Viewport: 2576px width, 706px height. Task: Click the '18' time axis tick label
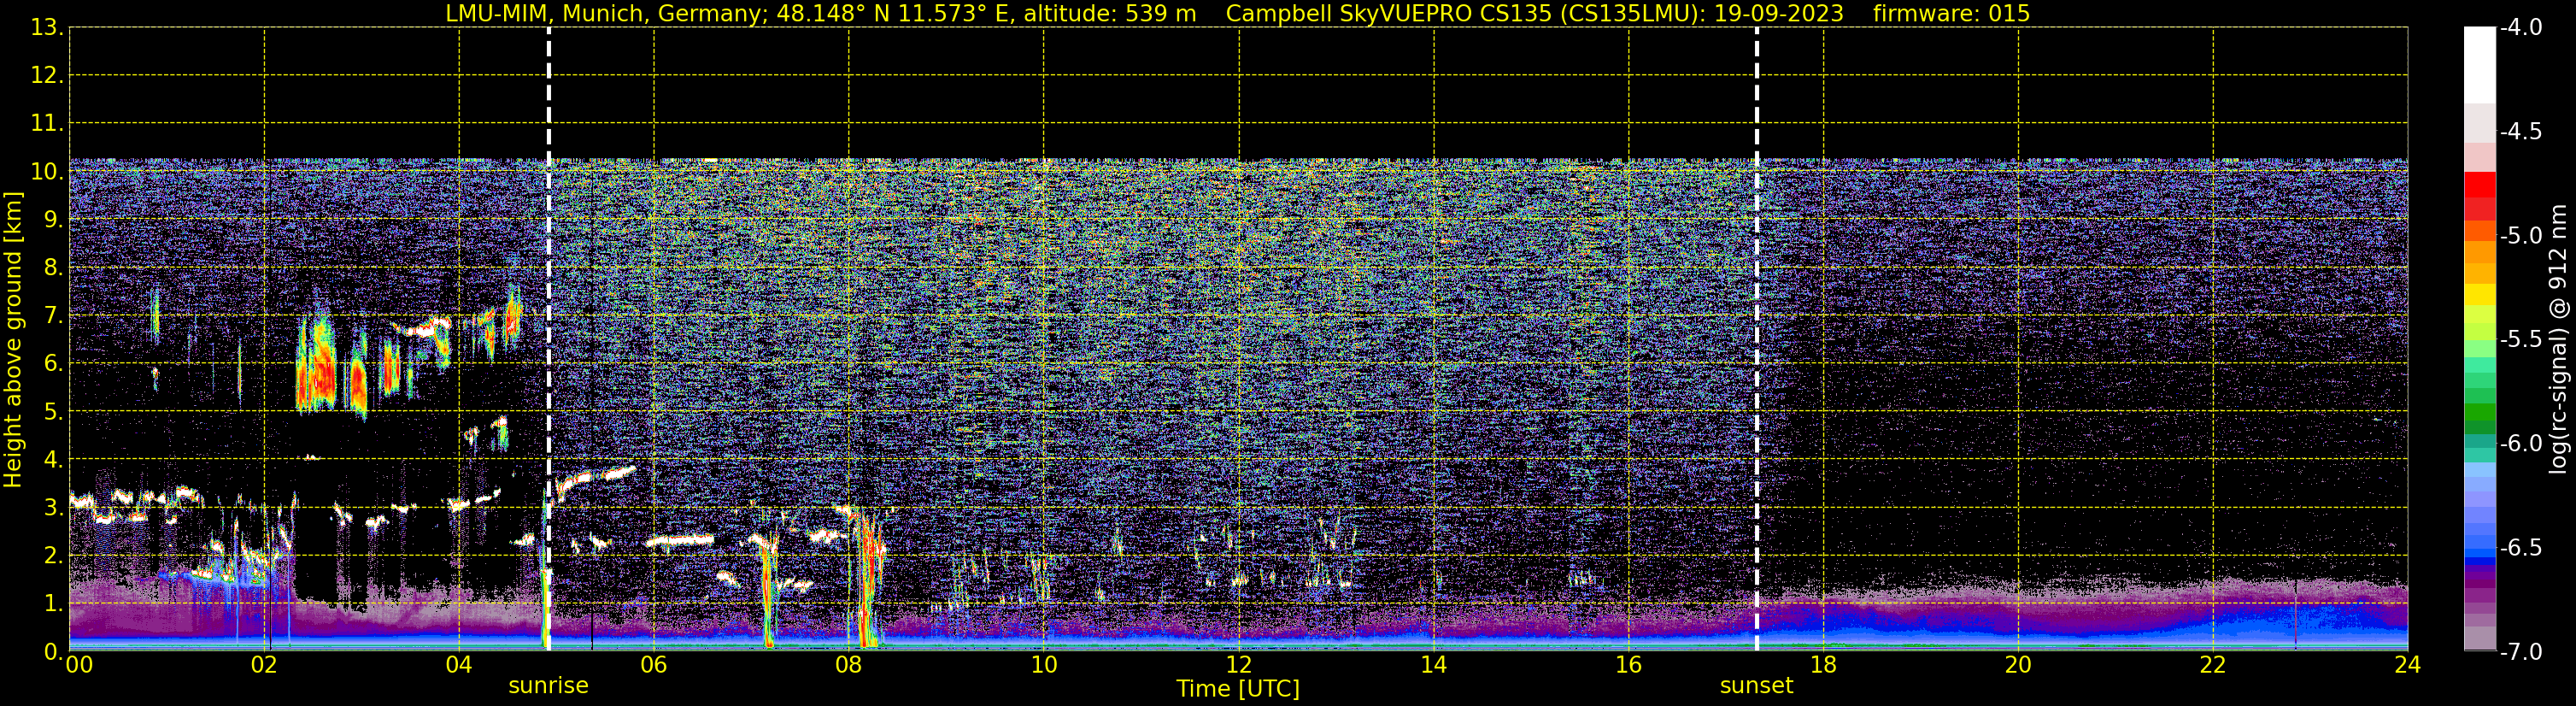pos(1824,665)
